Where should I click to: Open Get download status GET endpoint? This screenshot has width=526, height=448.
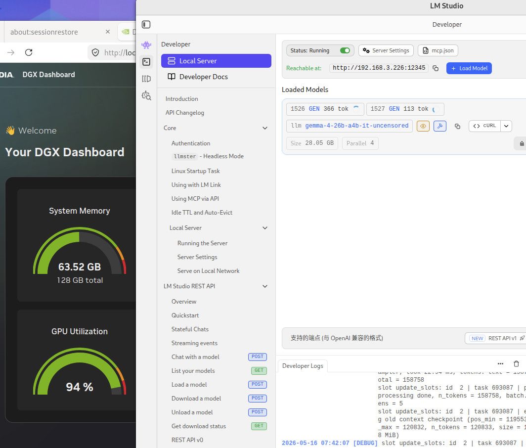pyautogui.click(x=219, y=426)
